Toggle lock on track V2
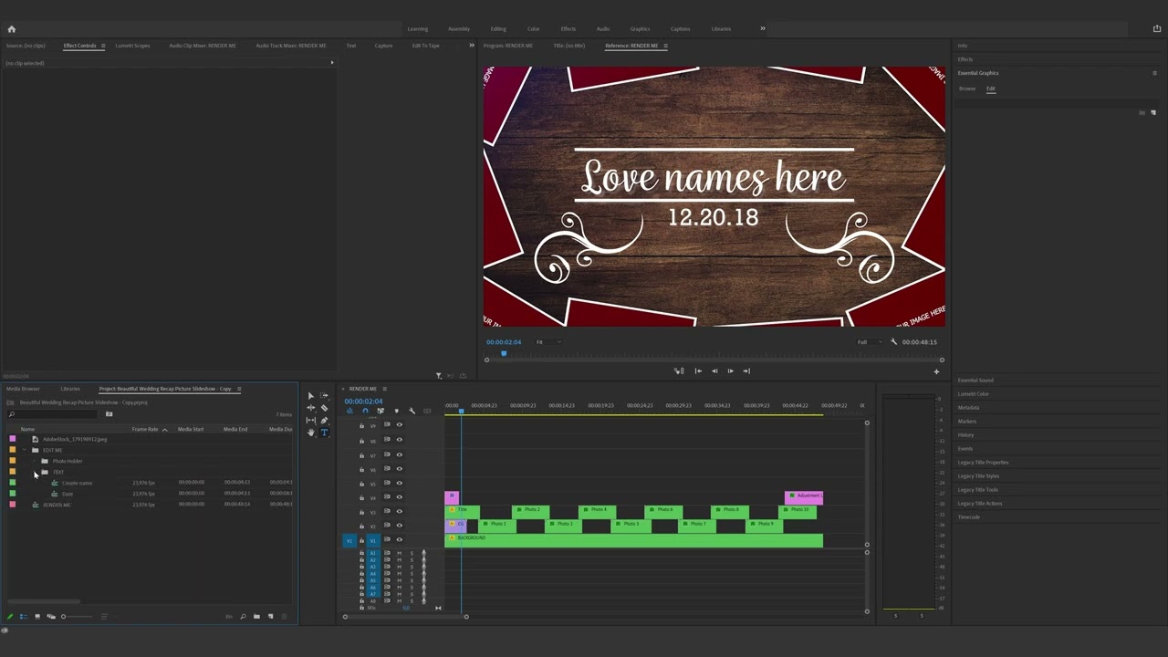 [361, 527]
